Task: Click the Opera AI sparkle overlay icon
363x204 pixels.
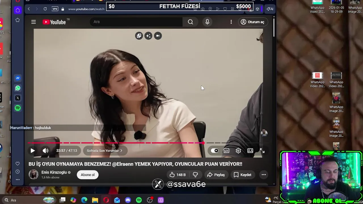Action: (x=148, y=36)
